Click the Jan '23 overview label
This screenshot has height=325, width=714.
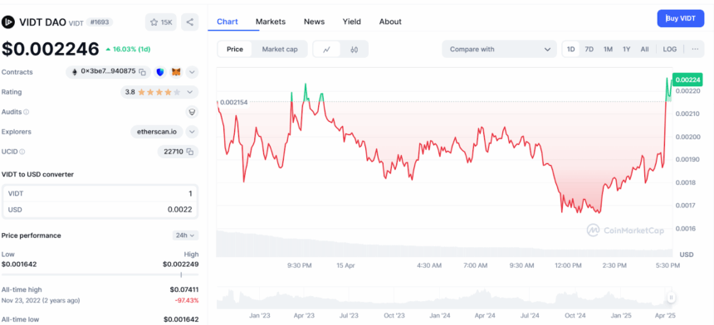261,315
